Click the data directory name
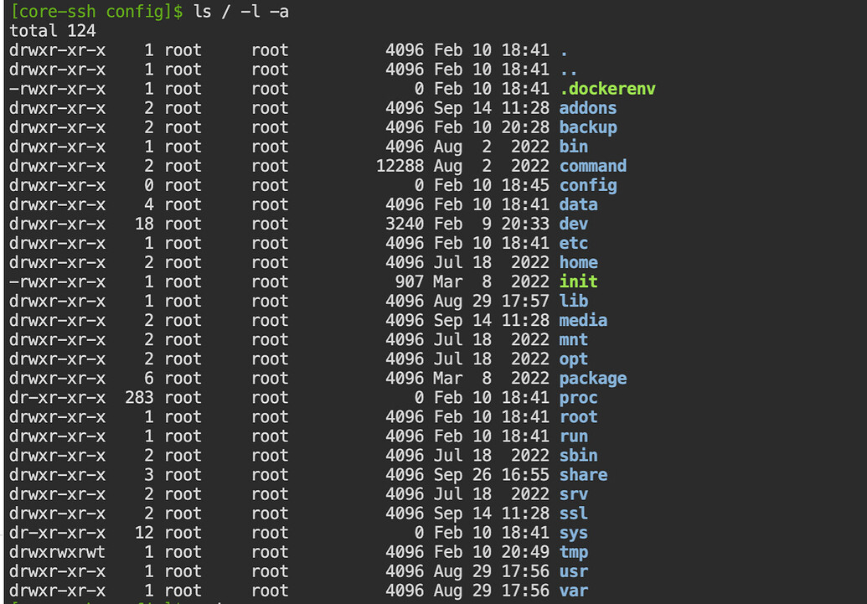Image resolution: width=867 pixels, height=604 pixels. (x=579, y=204)
